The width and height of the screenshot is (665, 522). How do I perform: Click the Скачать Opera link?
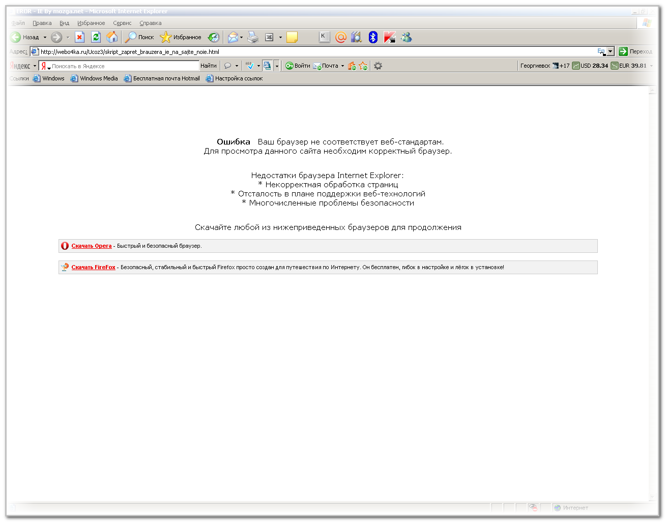pos(92,246)
